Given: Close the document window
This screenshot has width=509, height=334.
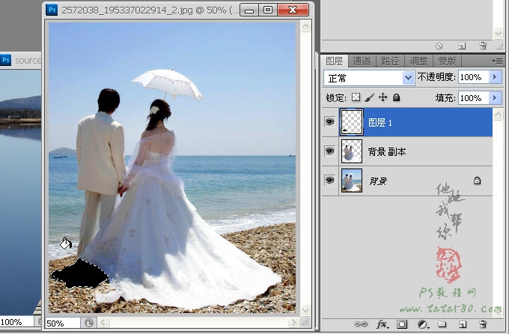Looking at the screenshot, I should click(x=293, y=10).
